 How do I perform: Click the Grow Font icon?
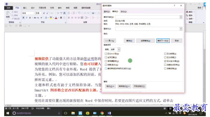(x=44, y=13)
